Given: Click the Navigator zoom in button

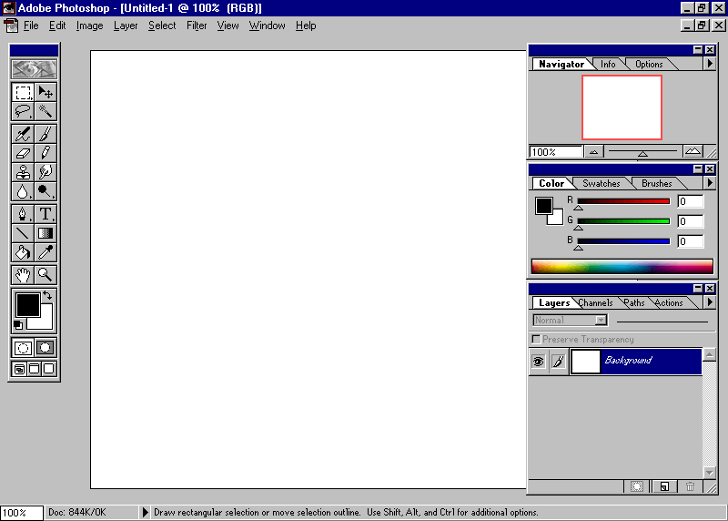Looking at the screenshot, I should [693, 151].
